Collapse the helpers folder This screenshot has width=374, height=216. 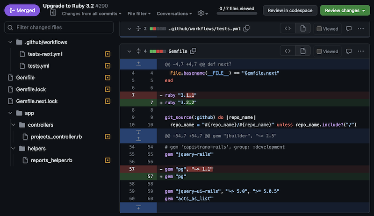(14, 148)
